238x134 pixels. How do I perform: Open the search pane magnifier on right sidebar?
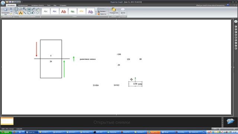[x=236, y=22]
